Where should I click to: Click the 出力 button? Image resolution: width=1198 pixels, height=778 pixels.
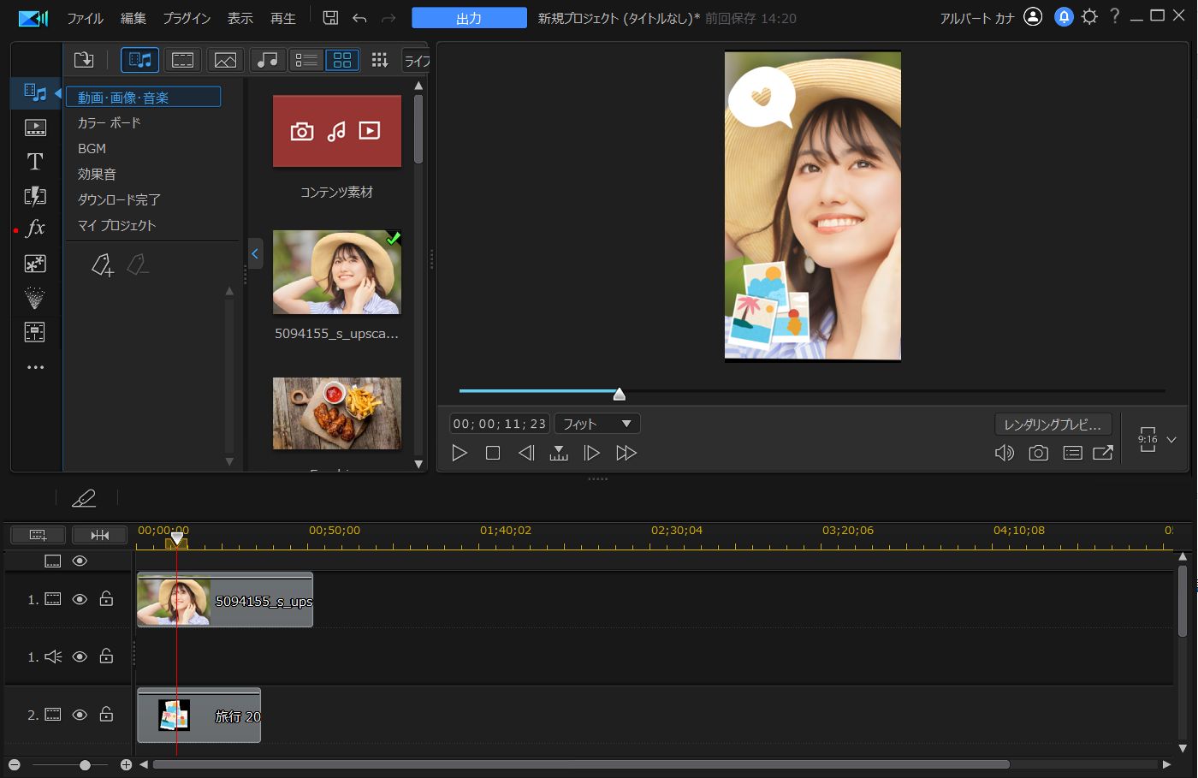469,18
